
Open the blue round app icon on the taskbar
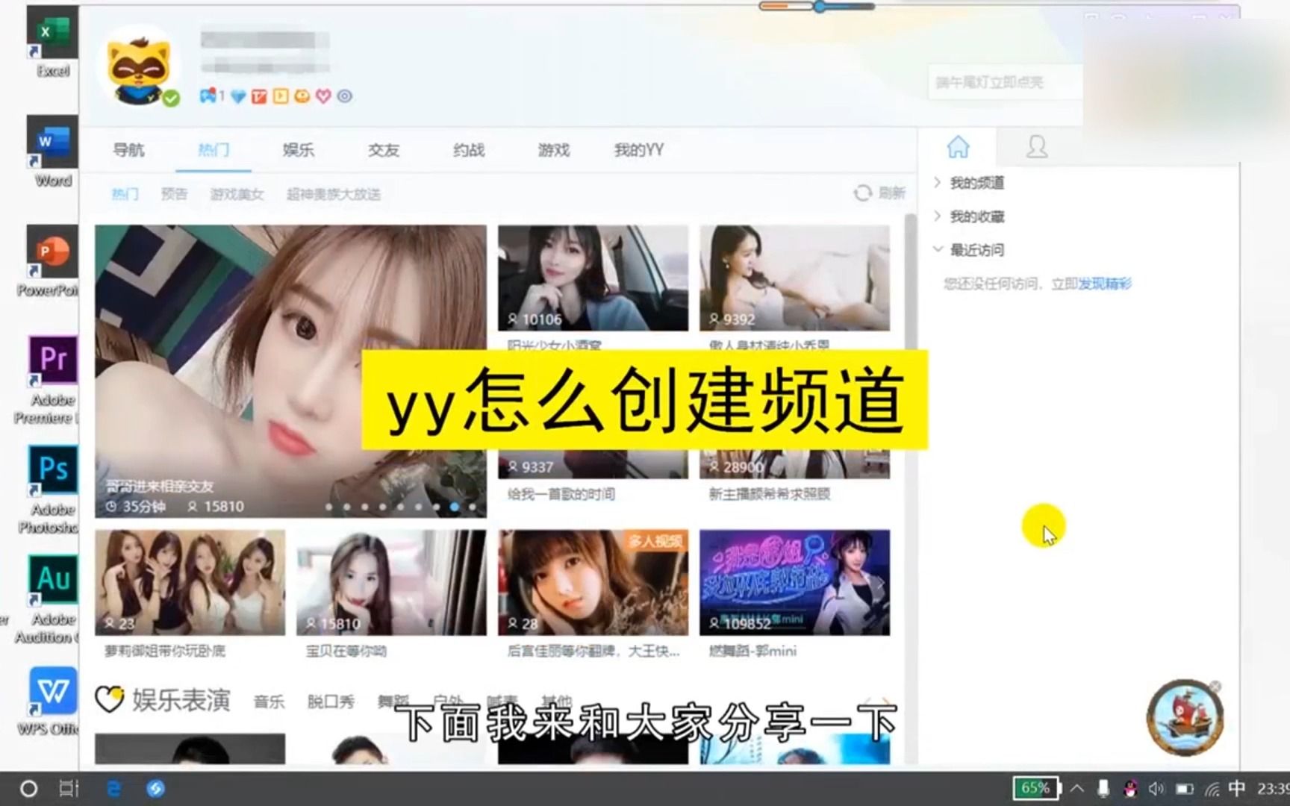point(155,789)
